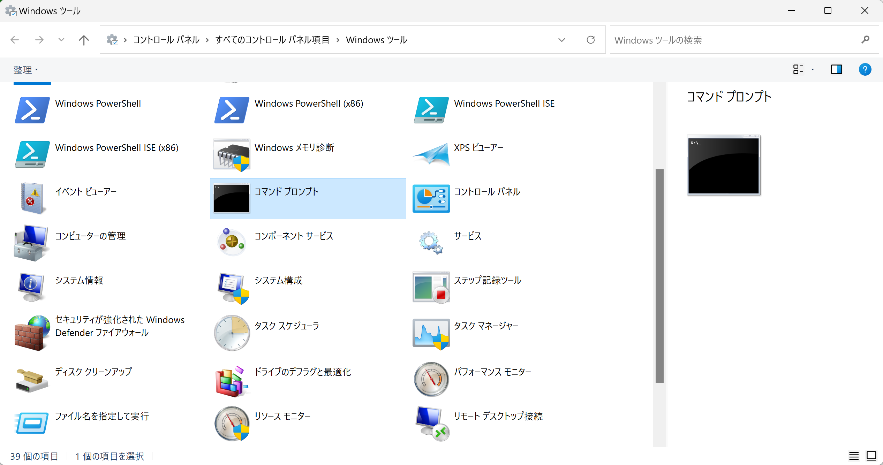Click the タスク マネージャー label

pos(486,326)
